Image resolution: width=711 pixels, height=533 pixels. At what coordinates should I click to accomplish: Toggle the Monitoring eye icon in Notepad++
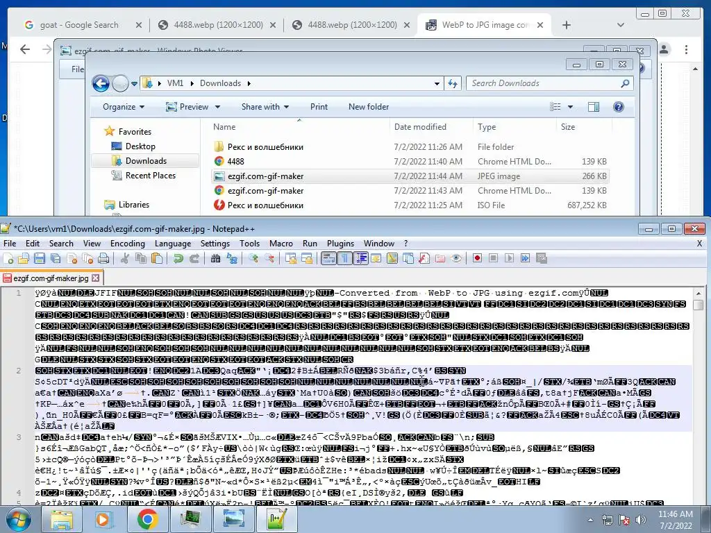pyautogui.click(x=456, y=258)
